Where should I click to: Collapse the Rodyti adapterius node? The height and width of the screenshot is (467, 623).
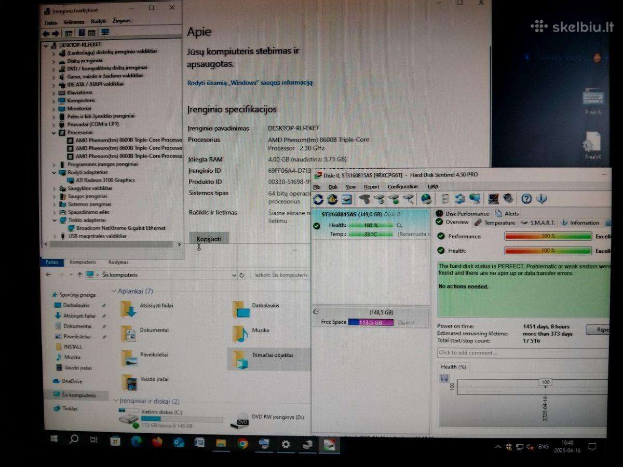[x=53, y=172]
